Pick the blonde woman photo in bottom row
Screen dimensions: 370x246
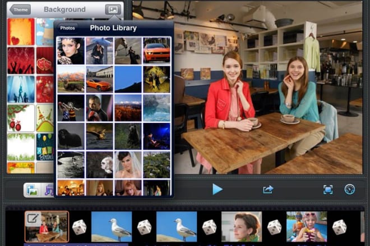[99, 188]
